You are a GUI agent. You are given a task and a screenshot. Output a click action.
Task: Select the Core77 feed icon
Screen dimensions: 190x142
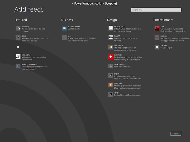[x=111, y=38]
